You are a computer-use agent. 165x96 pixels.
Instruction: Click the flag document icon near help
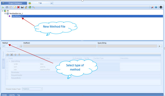coord(152,7)
